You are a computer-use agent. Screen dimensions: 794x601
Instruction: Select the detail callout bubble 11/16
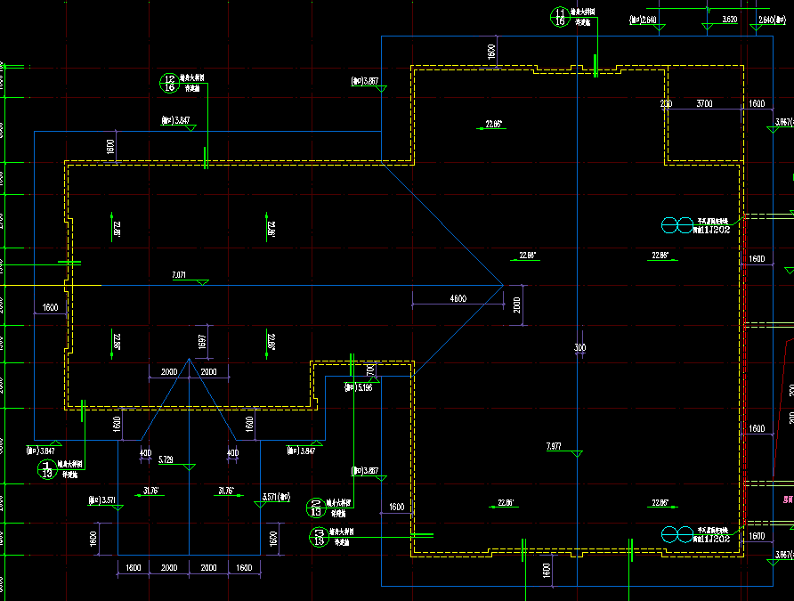pos(560,17)
